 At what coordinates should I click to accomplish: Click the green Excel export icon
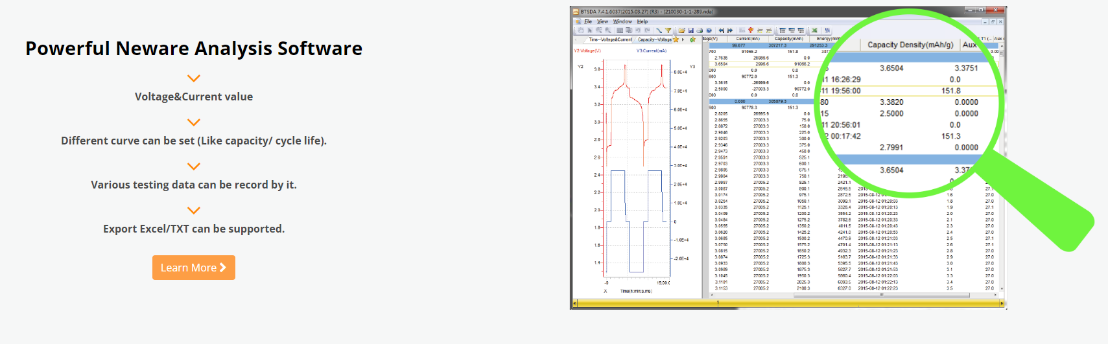point(814,30)
